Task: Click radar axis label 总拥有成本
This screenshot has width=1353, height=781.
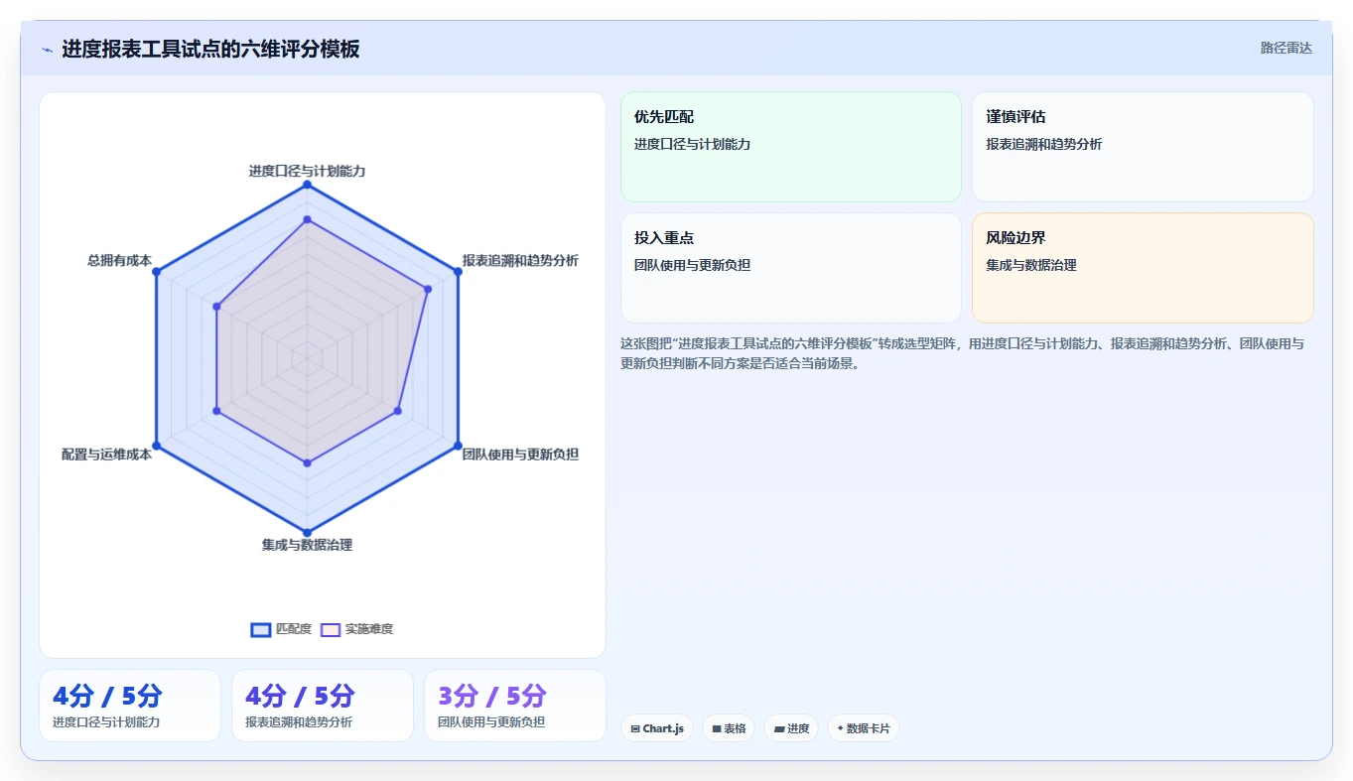Action: [119, 260]
